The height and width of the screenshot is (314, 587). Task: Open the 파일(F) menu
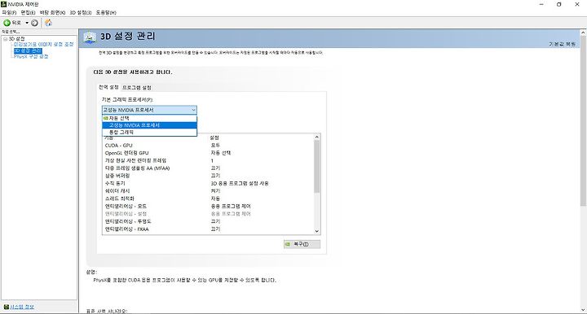[9, 13]
